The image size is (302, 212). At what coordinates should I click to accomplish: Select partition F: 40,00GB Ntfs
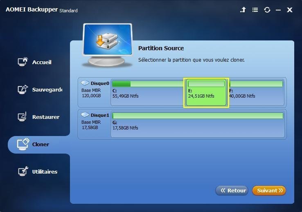[x=256, y=92]
